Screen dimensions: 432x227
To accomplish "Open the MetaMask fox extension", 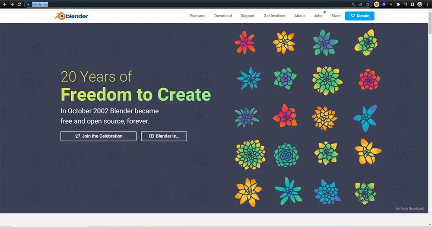I will (x=376, y=4).
